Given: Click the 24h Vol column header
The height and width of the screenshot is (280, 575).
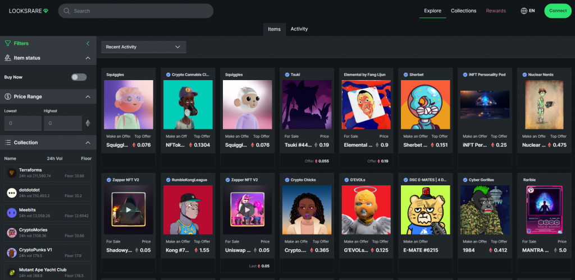Looking at the screenshot, I should (x=53, y=158).
